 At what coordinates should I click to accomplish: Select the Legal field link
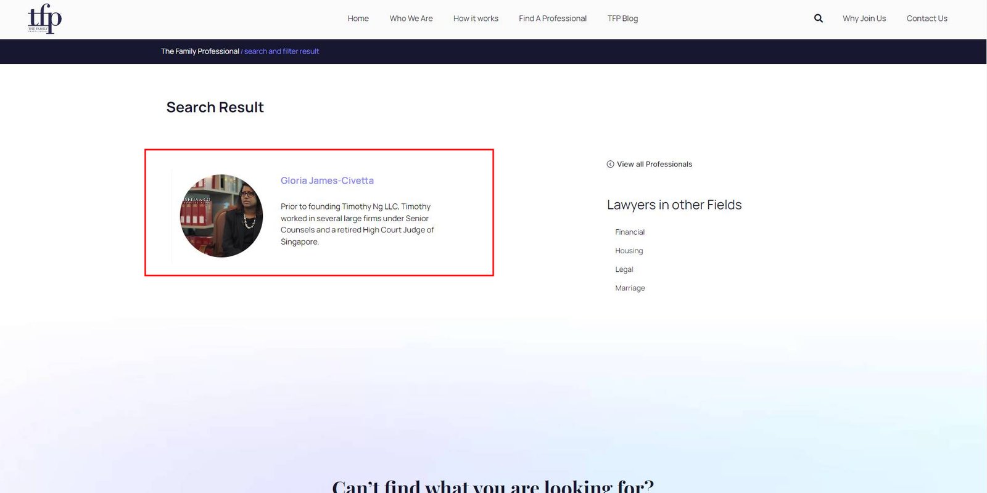624,269
